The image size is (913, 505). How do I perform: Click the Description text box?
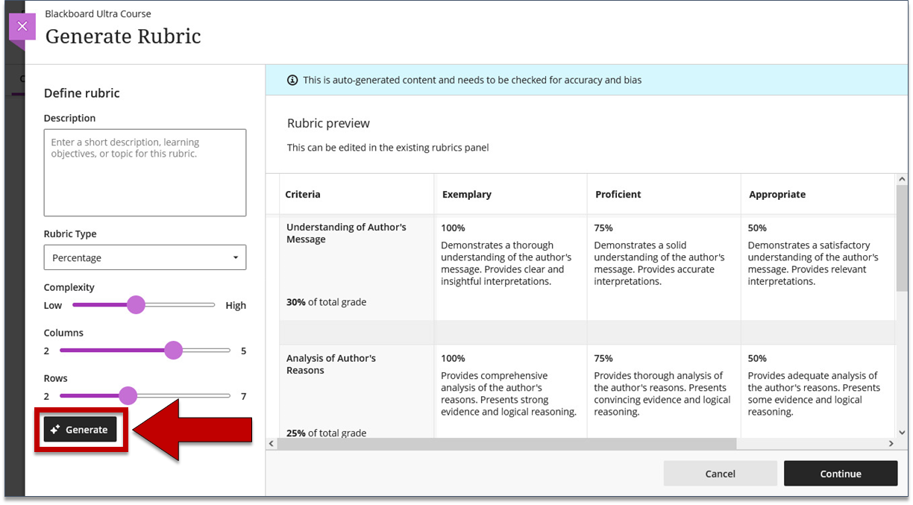point(145,172)
